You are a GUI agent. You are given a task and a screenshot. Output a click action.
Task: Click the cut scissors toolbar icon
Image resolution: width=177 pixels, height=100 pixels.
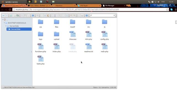[45, 16]
